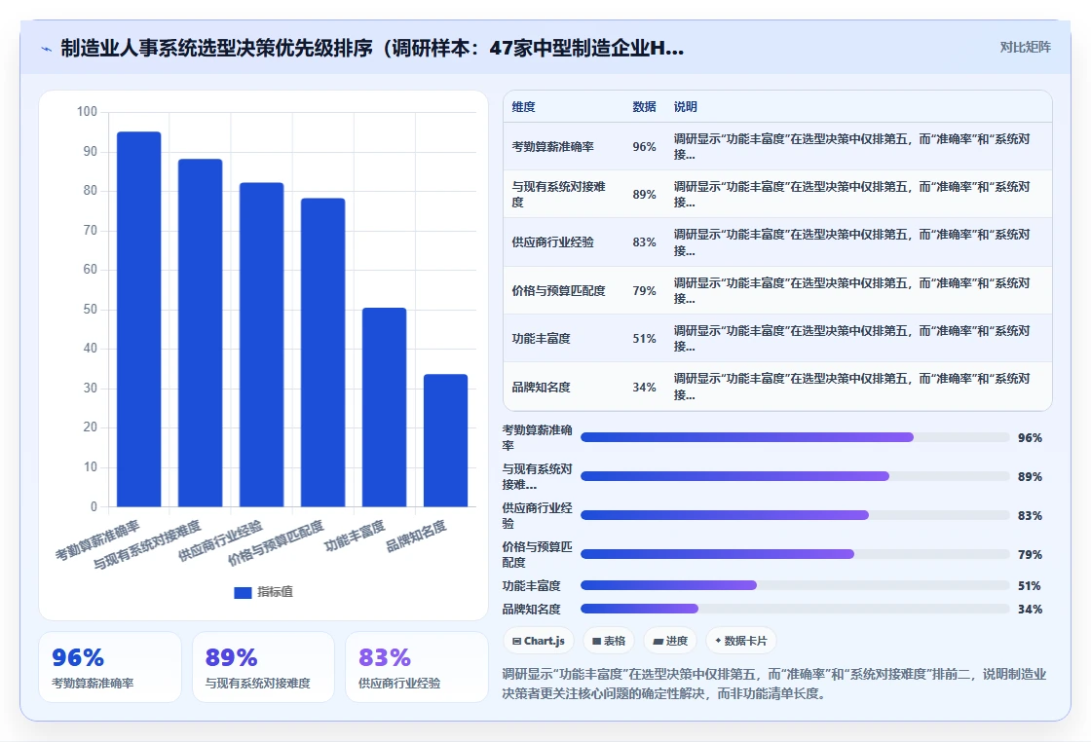Click the 83% progress bar for 供应商行业经验
1091x742 pixels.
[x=795, y=515]
